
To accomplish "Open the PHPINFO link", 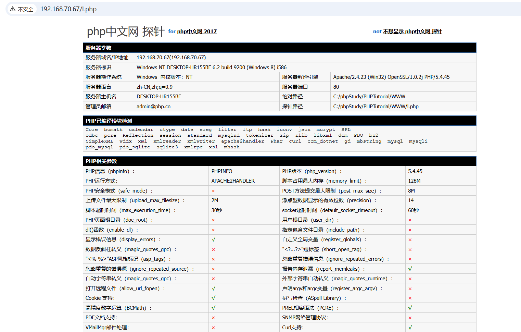I will (x=222, y=171).
